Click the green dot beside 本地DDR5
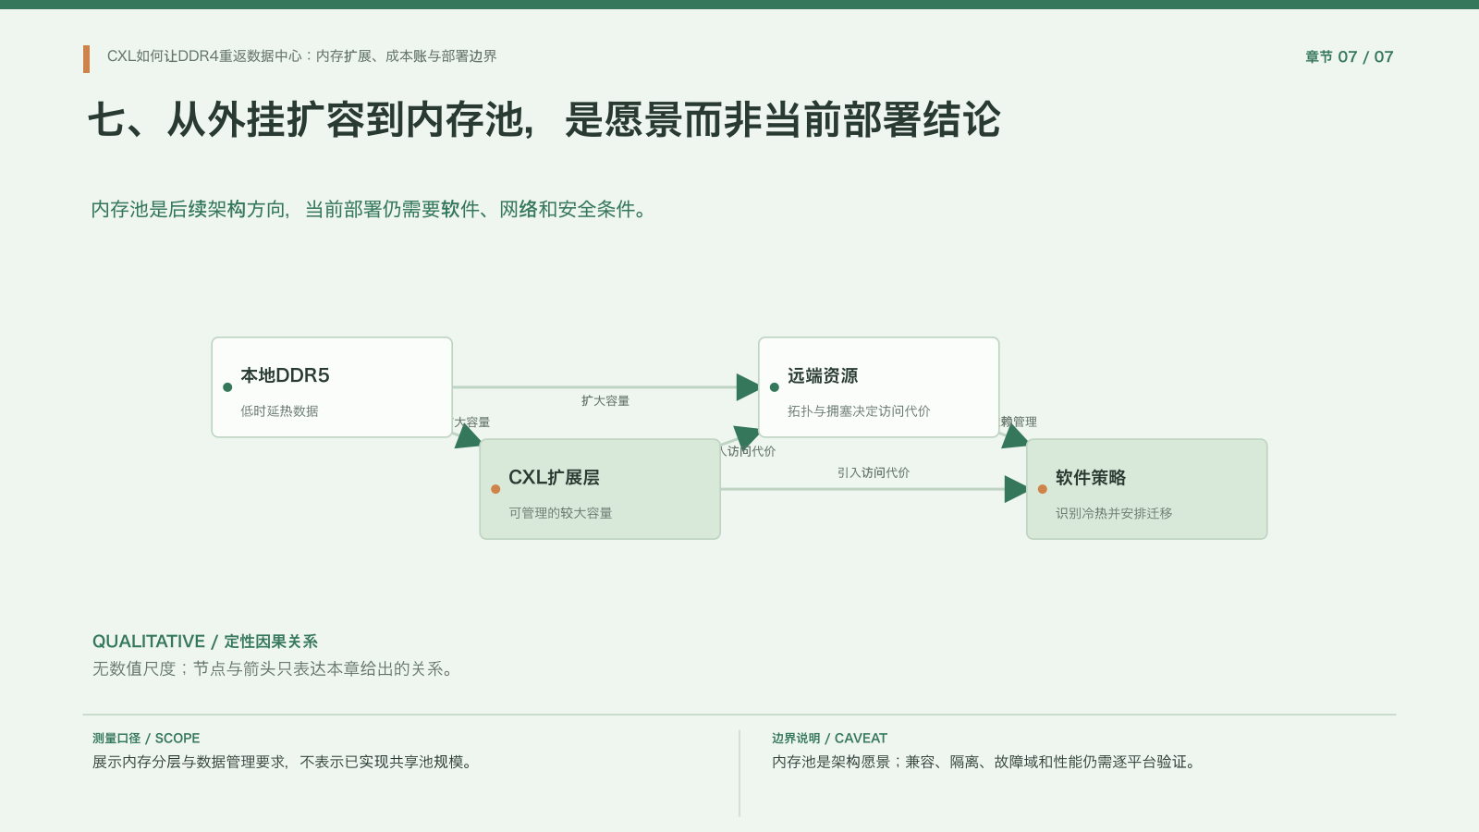 click(x=227, y=387)
